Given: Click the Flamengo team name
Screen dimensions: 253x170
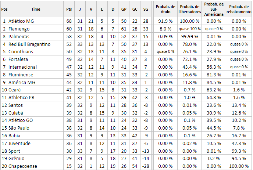Looking at the screenshot, I should [19, 29].
